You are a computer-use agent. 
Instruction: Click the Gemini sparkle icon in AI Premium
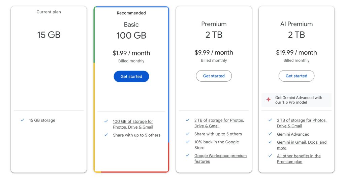pos(268,100)
